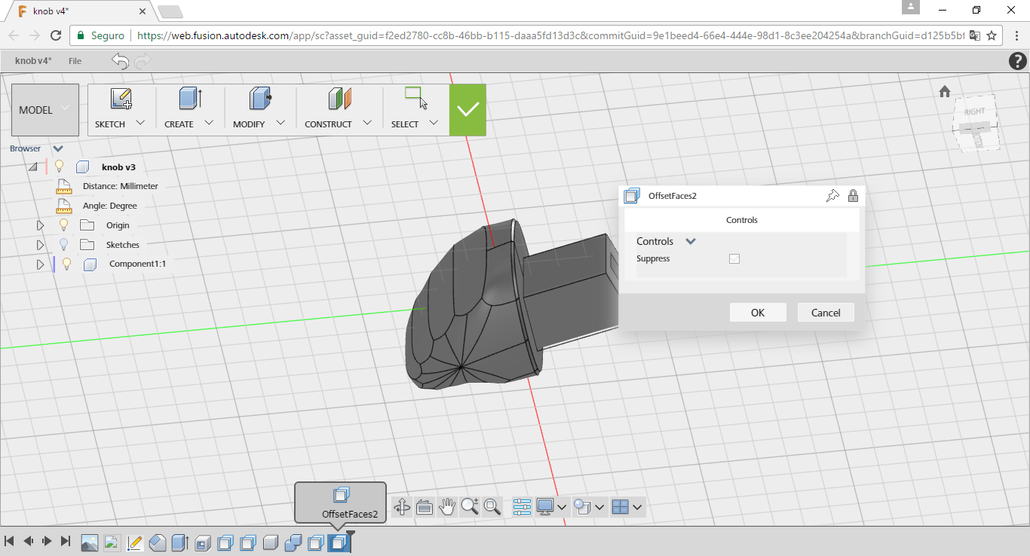Activate the Look At tool
Screen dimensions: 1030x556
[x=424, y=507]
